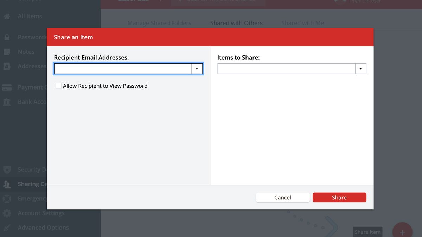The height and width of the screenshot is (237, 422).
Task: Cancel the Share an Item dialog
Action: (x=283, y=197)
